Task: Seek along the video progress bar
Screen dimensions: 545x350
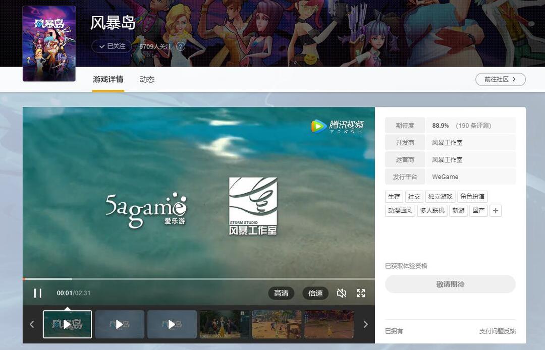Action: 199,279
